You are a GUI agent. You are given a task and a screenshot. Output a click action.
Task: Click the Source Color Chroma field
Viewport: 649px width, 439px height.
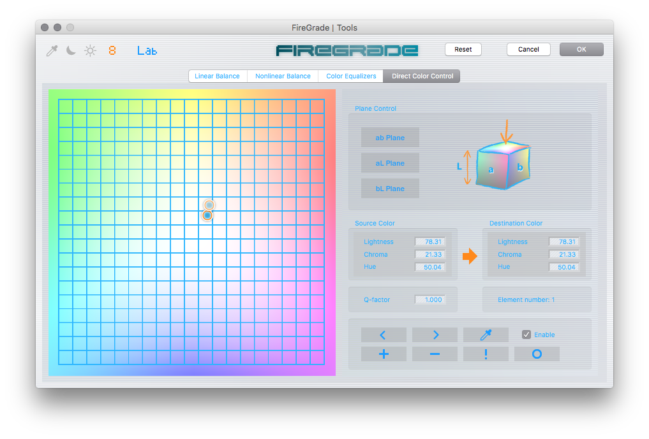[x=430, y=254]
